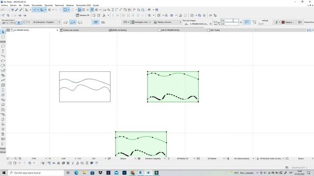314x176 pixels.
Task: Open the Sin Sobreescrituras dropdown
Action: (242, 158)
